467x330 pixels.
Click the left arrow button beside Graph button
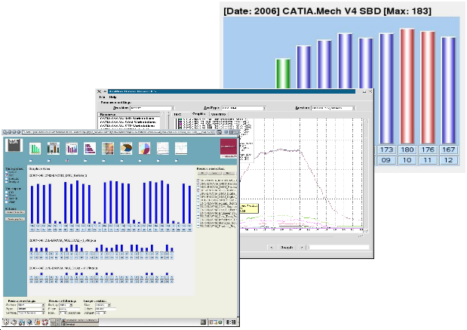(x=272, y=247)
